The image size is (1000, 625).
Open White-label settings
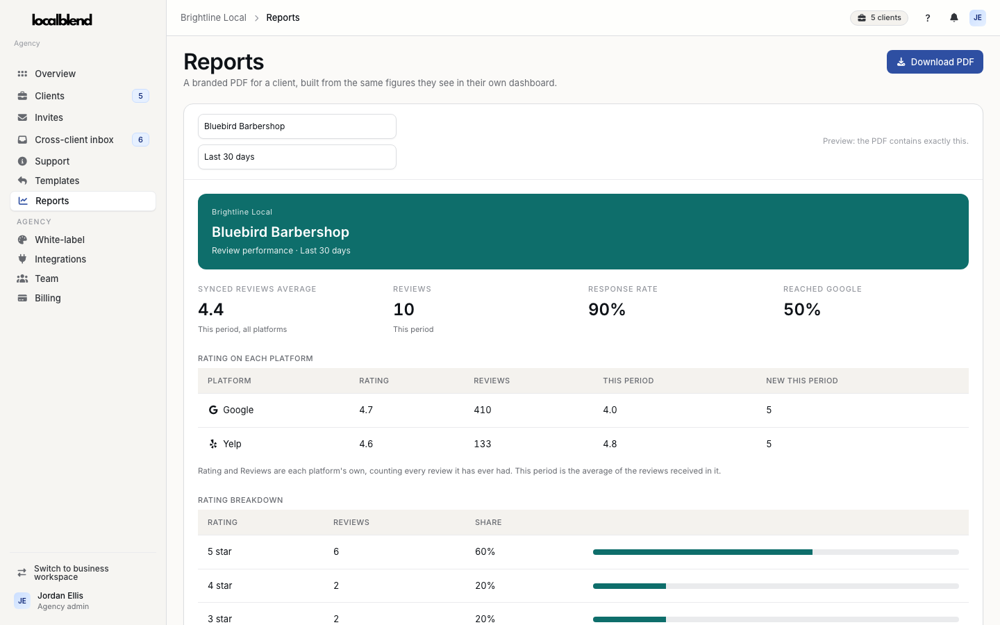click(x=83, y=240)
